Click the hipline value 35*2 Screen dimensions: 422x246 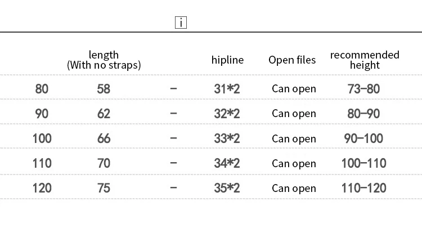click(226, 188)
